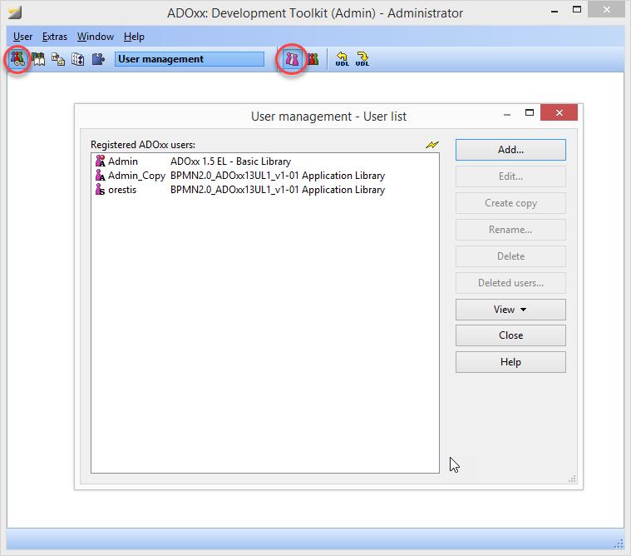The image size is (631, 556).
Task: Click the User groups toolbar icon
Action: pos(313,59)
